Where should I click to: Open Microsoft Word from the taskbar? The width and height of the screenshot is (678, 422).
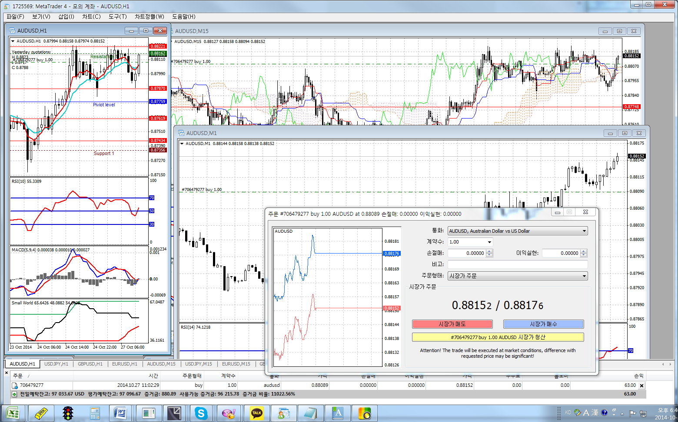[x=120, y=413]
